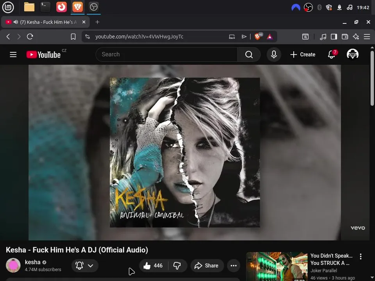Click the vevo watermark in player
Viewport: 375px width, 281px height.
click(x=358, y=228)
